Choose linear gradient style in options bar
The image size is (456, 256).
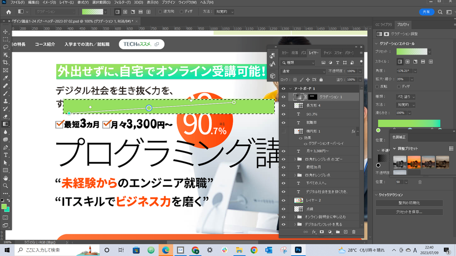pos(117,12)
